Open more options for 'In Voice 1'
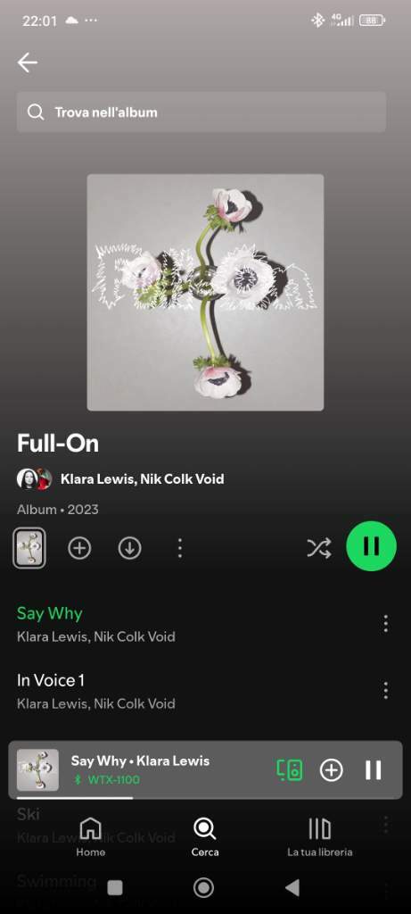Image resolution: width=411 pixels, height=914 pixels. click(x=385, y=691)
